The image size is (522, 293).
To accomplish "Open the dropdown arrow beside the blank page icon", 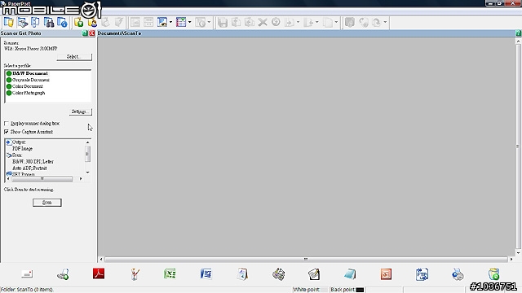I will [x=336, y=23].
